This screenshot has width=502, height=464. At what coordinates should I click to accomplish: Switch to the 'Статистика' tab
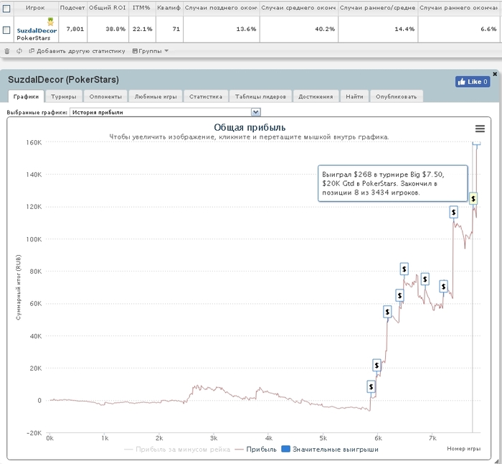coord(206,96)
